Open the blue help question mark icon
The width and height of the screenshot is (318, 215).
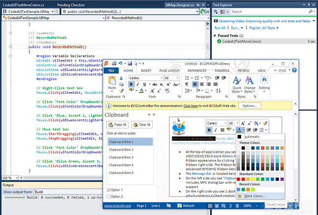point(294,70)
